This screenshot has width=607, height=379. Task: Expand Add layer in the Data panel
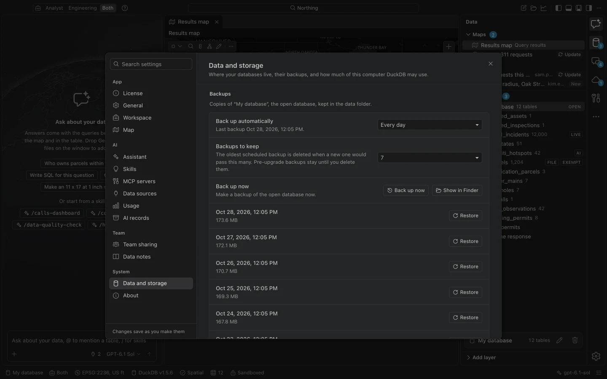pyautogui.click(x=481, y=358)
